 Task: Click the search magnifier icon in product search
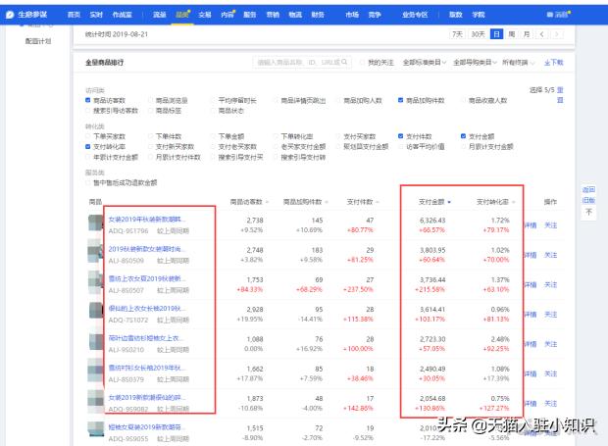pos(344,62)
